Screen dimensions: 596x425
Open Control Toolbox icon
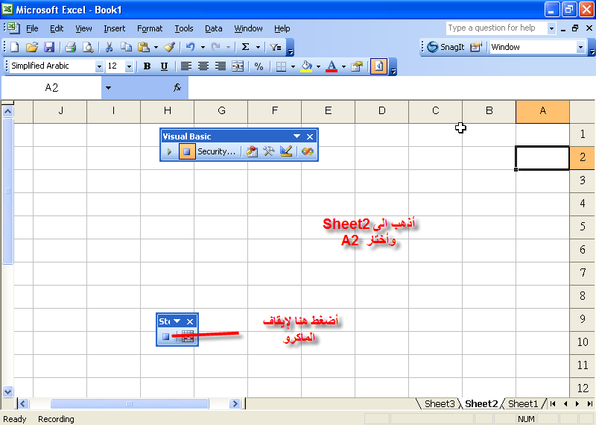tap(269, 151)
